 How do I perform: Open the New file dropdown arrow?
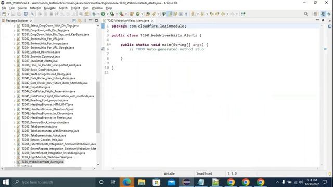click(8, 14)
